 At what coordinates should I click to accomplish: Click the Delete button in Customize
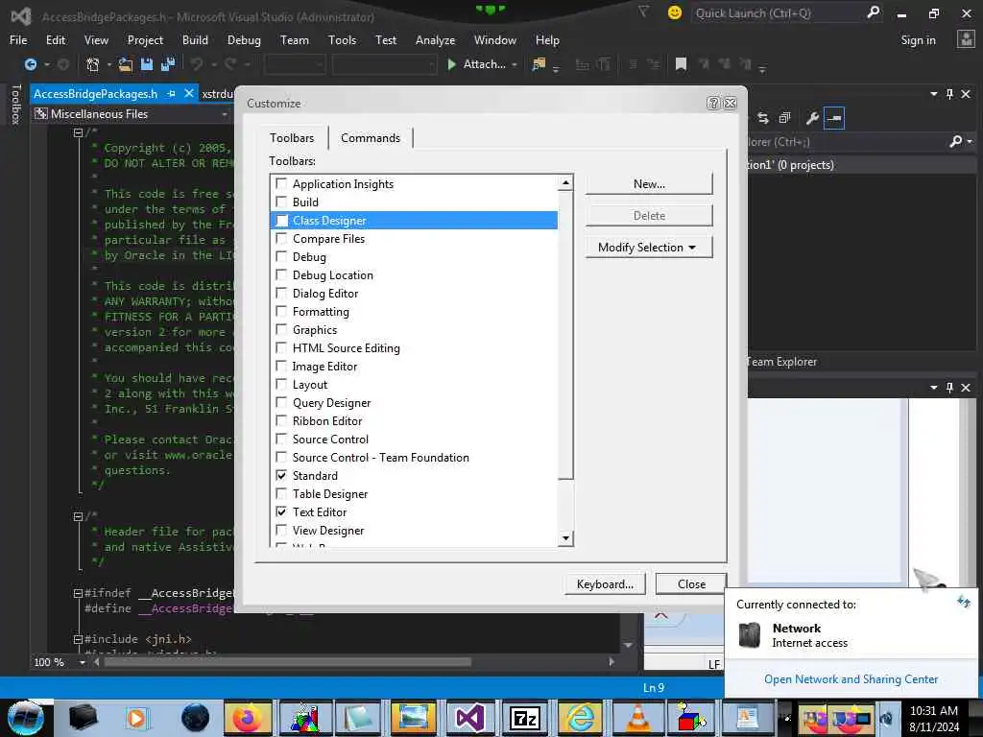(649, 216)
